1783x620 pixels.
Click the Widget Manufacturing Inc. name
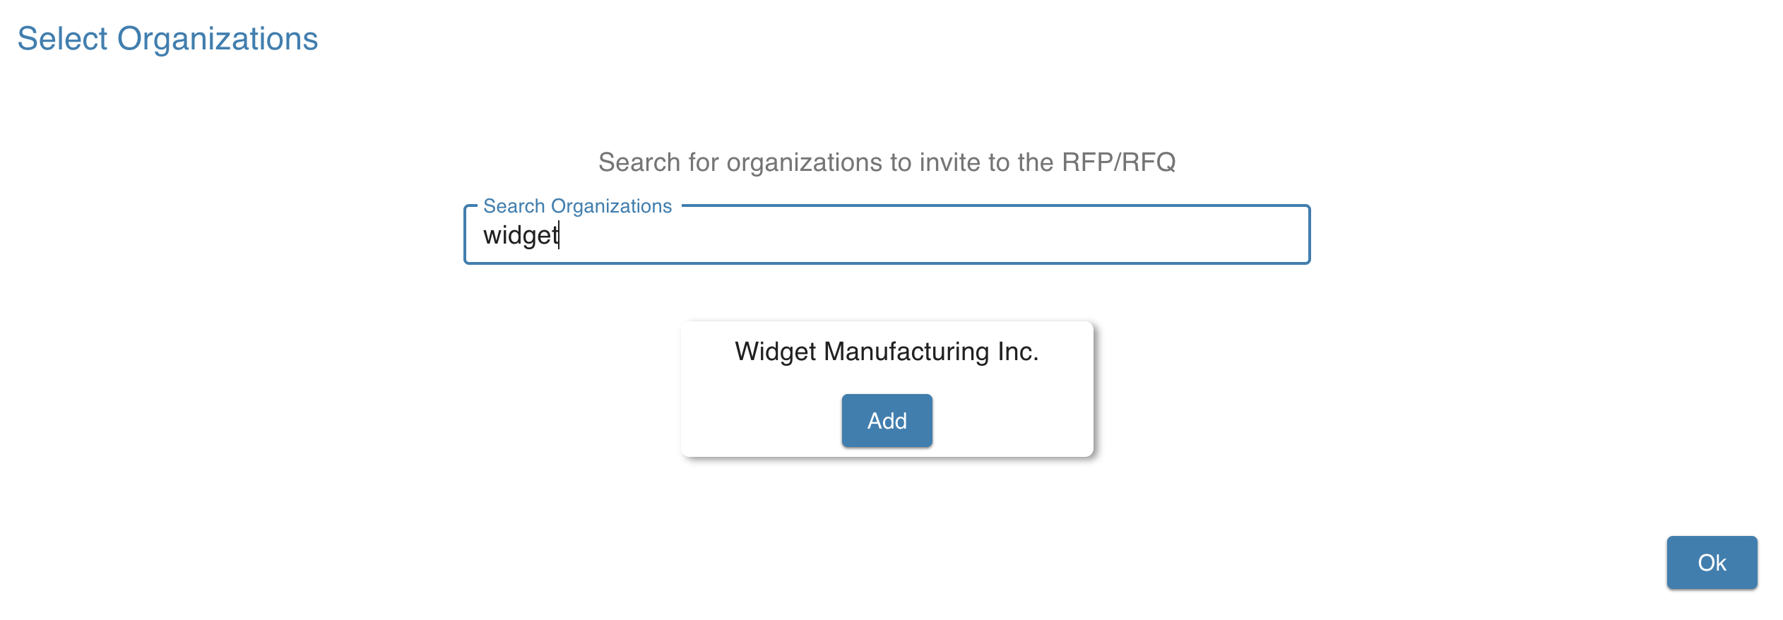click(x=887, y=350)
